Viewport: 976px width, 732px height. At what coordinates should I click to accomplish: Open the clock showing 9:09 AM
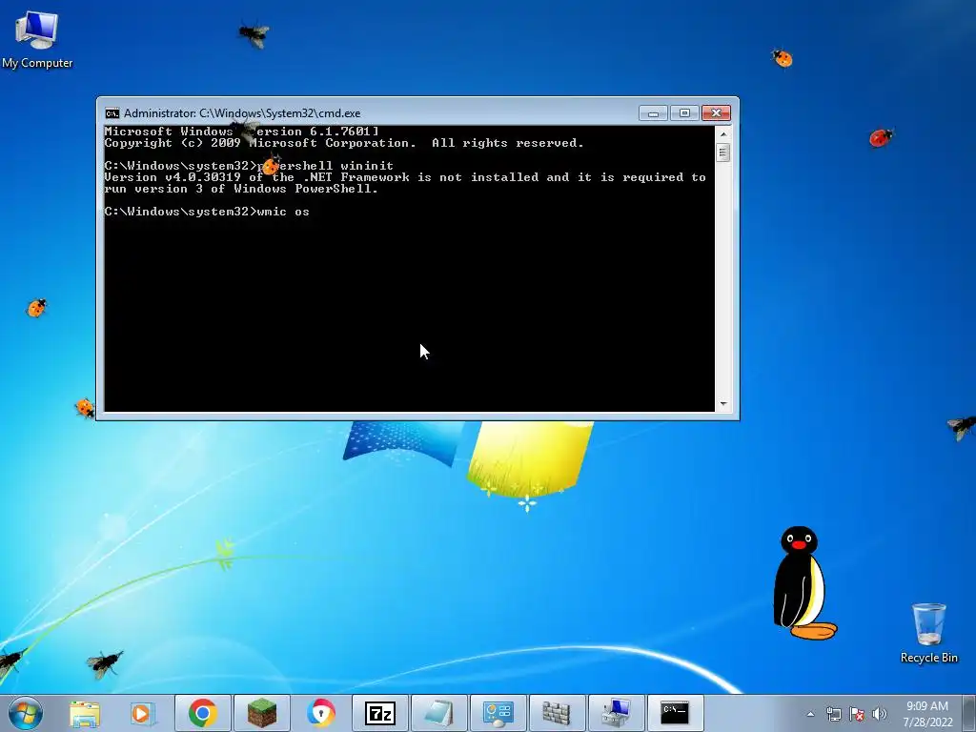point(927,714)
